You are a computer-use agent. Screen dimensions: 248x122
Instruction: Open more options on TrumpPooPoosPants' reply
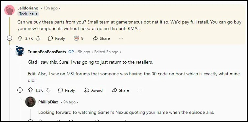coord(140,90)
